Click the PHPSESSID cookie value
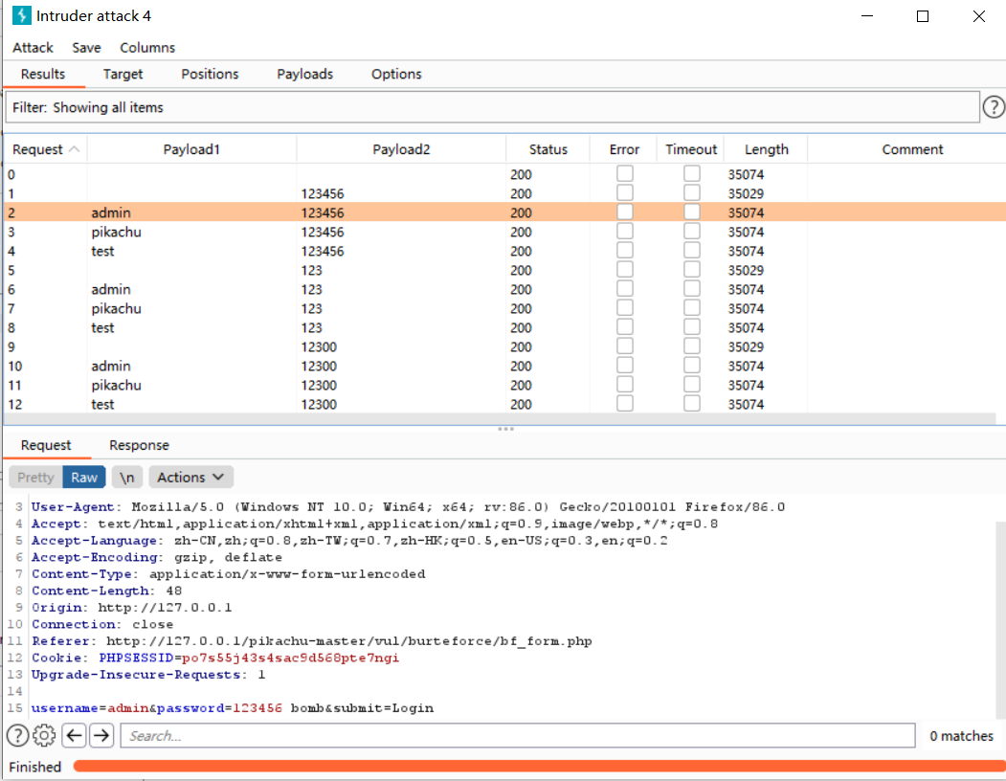This screenshot has width=1006, height=781. [x=290, y=658]
